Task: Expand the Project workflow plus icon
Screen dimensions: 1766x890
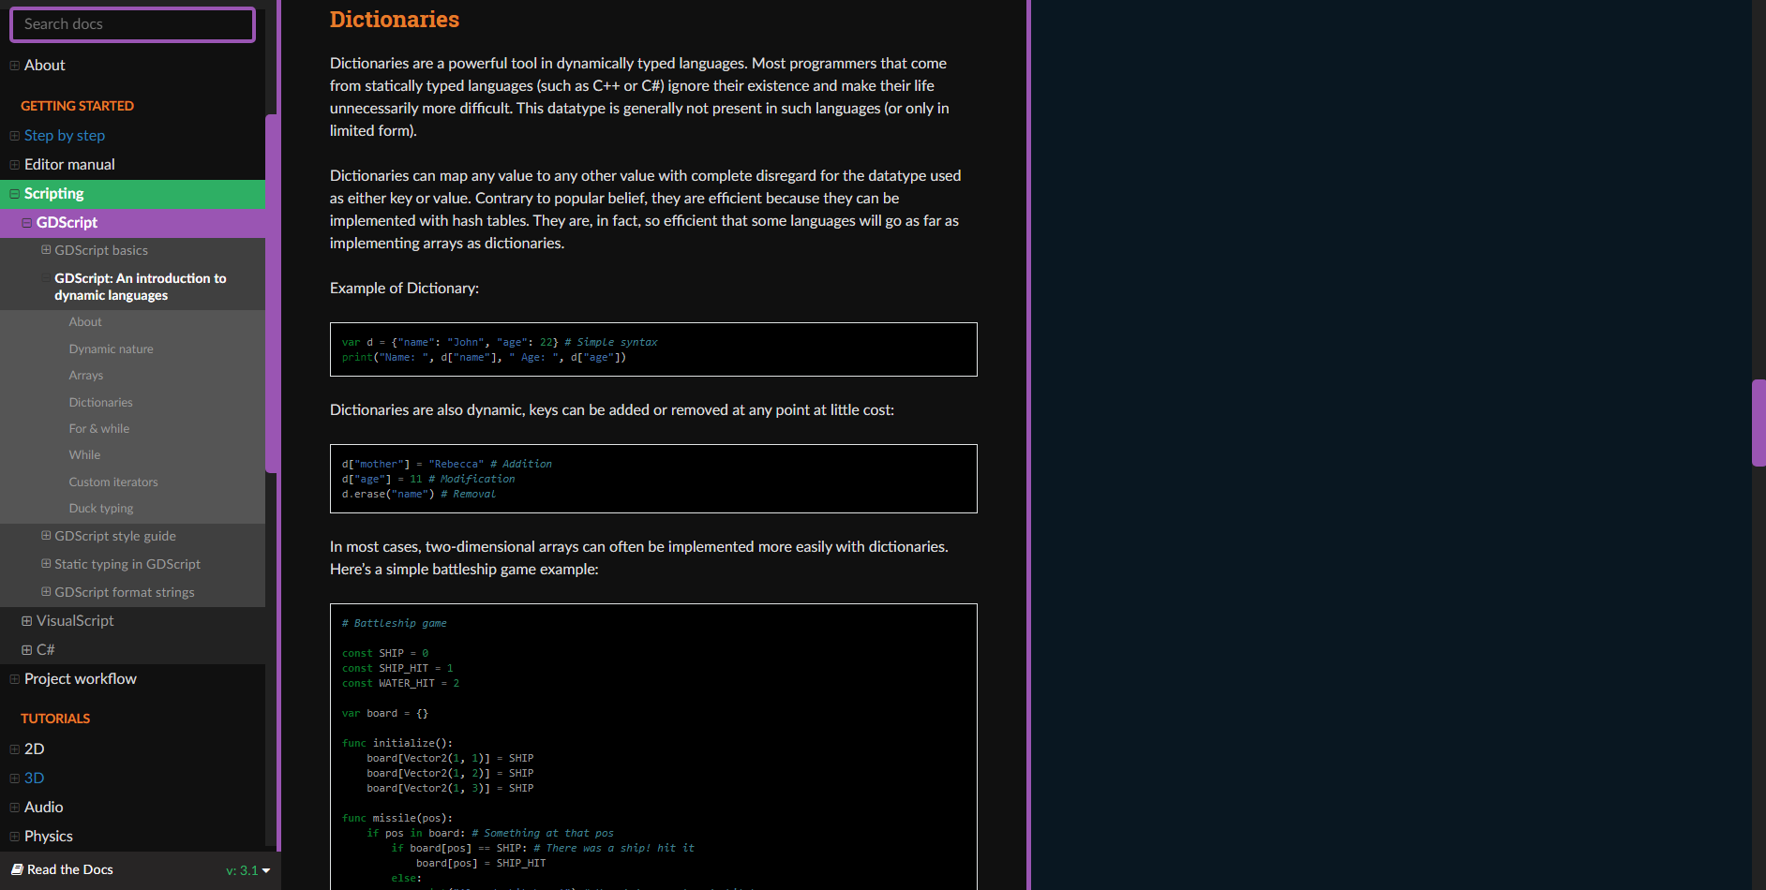Action: pos(13,678)
